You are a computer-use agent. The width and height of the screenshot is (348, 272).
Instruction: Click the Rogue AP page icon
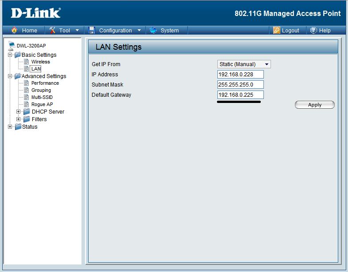pos(26,104)
